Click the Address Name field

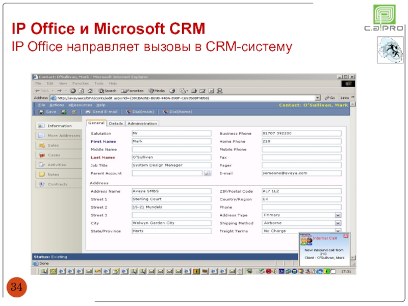[171, 191]
